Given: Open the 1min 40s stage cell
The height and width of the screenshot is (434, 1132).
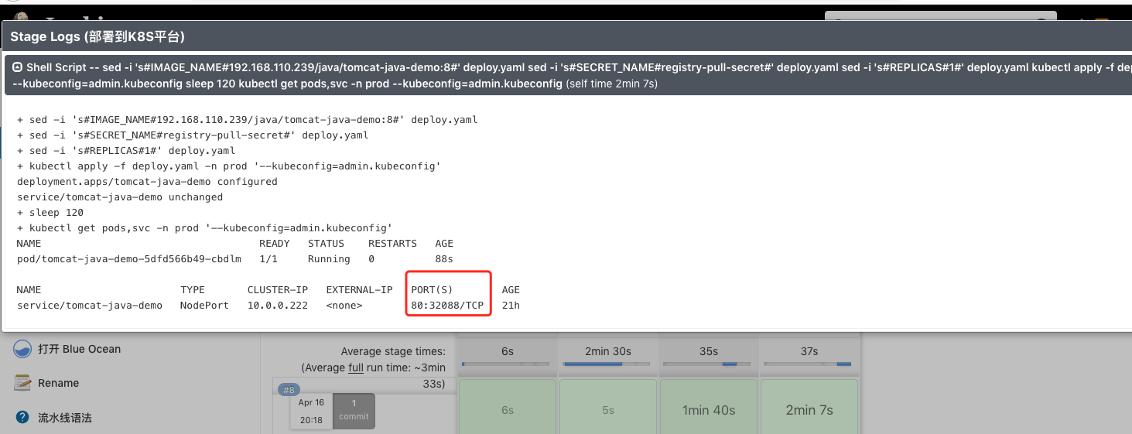Looking at the screenshot, I should click(709, 410).
